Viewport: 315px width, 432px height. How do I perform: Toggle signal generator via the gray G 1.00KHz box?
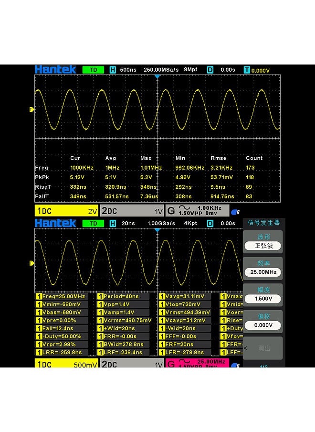coord(197,211)
